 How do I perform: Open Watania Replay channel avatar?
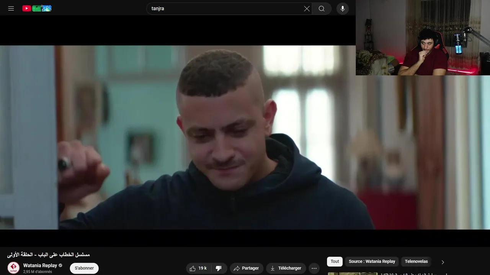point(13,268)
